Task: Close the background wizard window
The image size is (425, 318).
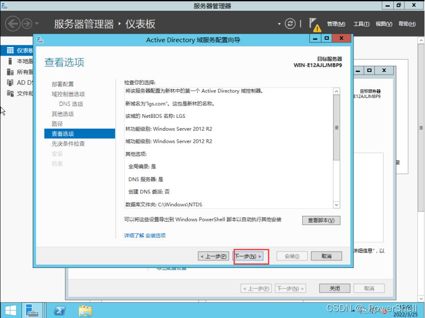Action: coord(384,70)
